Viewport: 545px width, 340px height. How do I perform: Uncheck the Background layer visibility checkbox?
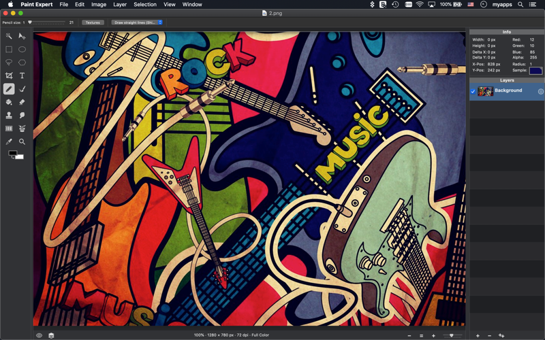click(473, 91)
